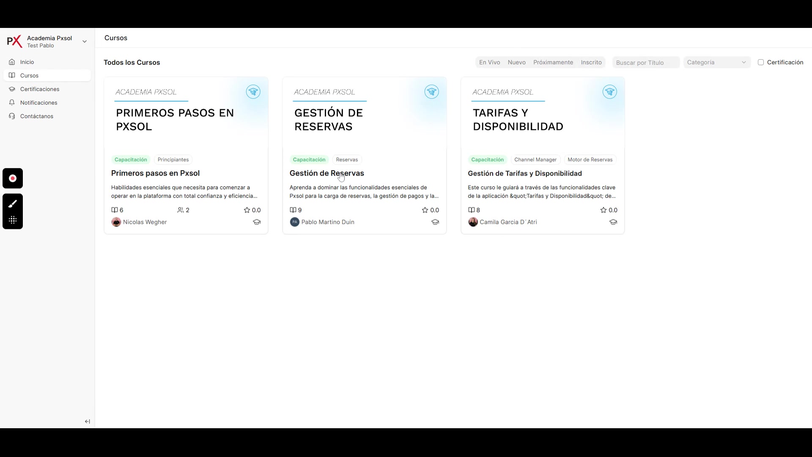Click the red record button icon
This screenshot has height=457, width=812.
(x=13, y=179)
